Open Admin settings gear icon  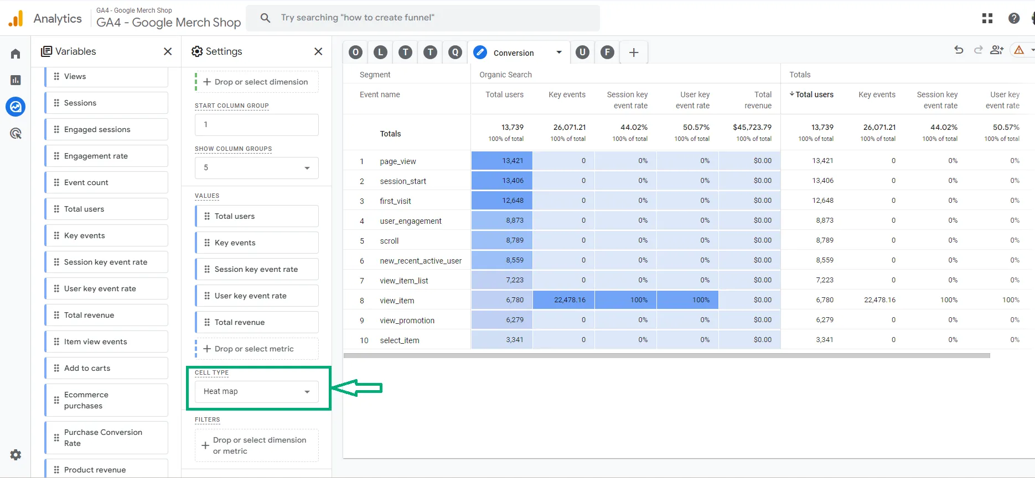pos(15,455)
